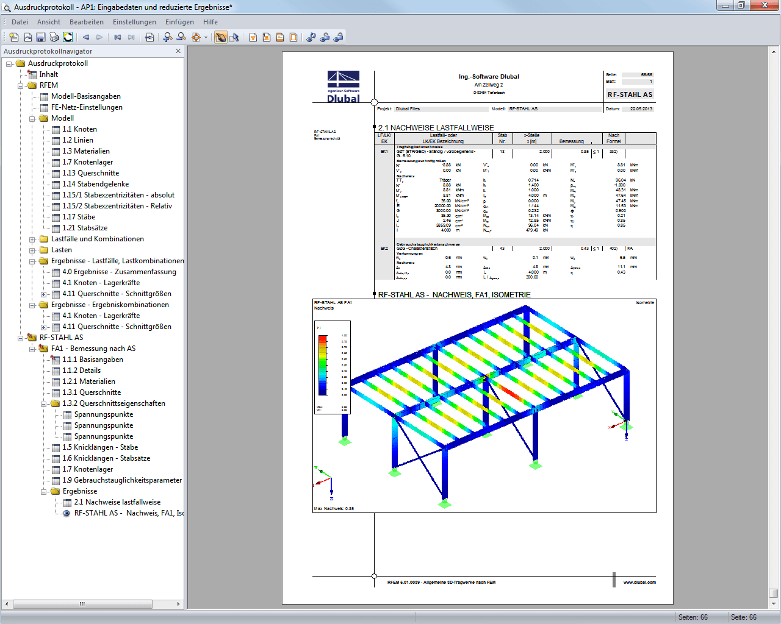781x624 pixels.
Task: Jump to first page icon
Action: tap(118, 37)
